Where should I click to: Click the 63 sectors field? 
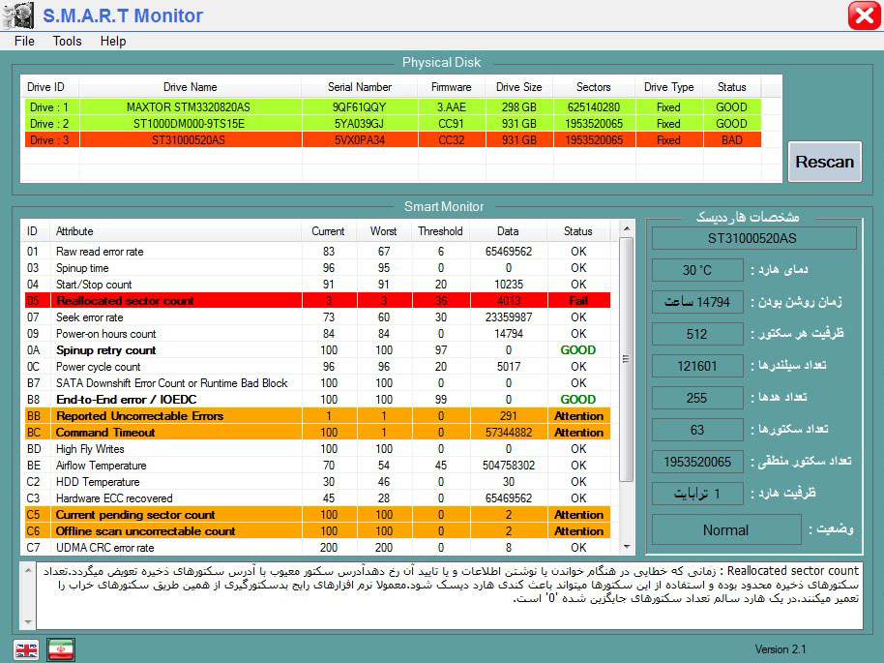(697, 430)
